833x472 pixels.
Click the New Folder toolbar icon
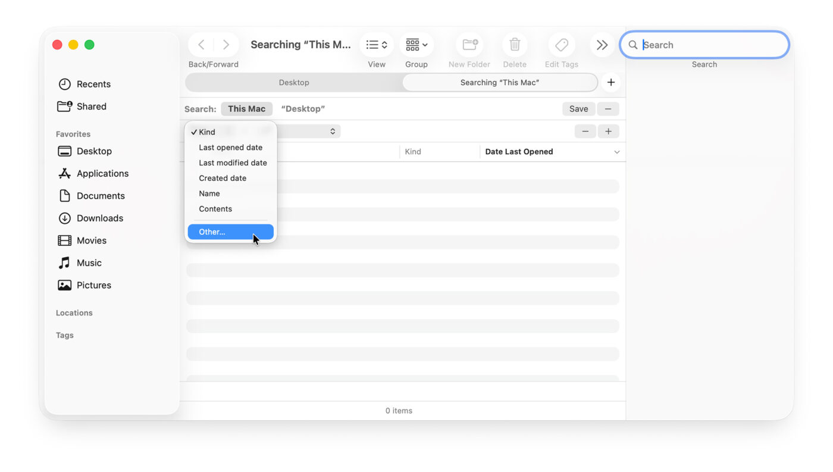click(469, 44)
